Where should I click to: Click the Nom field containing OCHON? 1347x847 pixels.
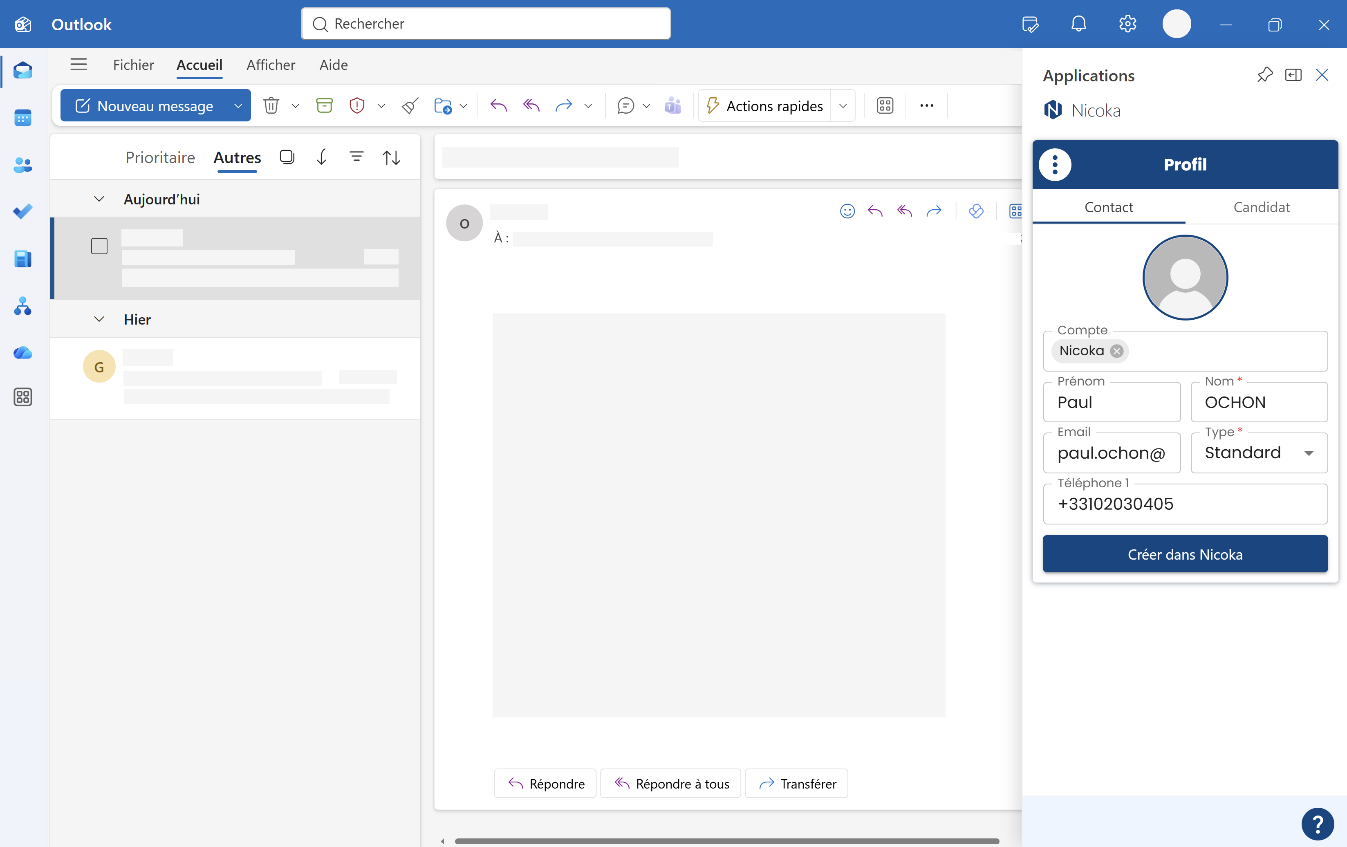click(1259, 402)
